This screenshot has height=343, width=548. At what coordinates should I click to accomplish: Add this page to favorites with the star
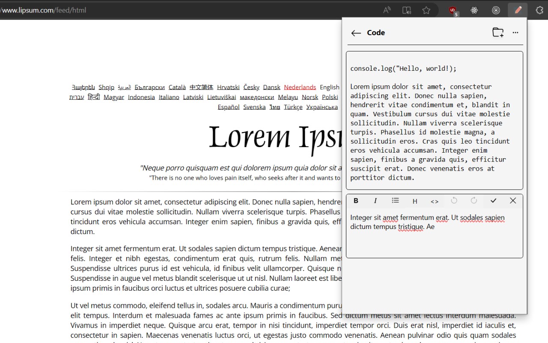426,10
